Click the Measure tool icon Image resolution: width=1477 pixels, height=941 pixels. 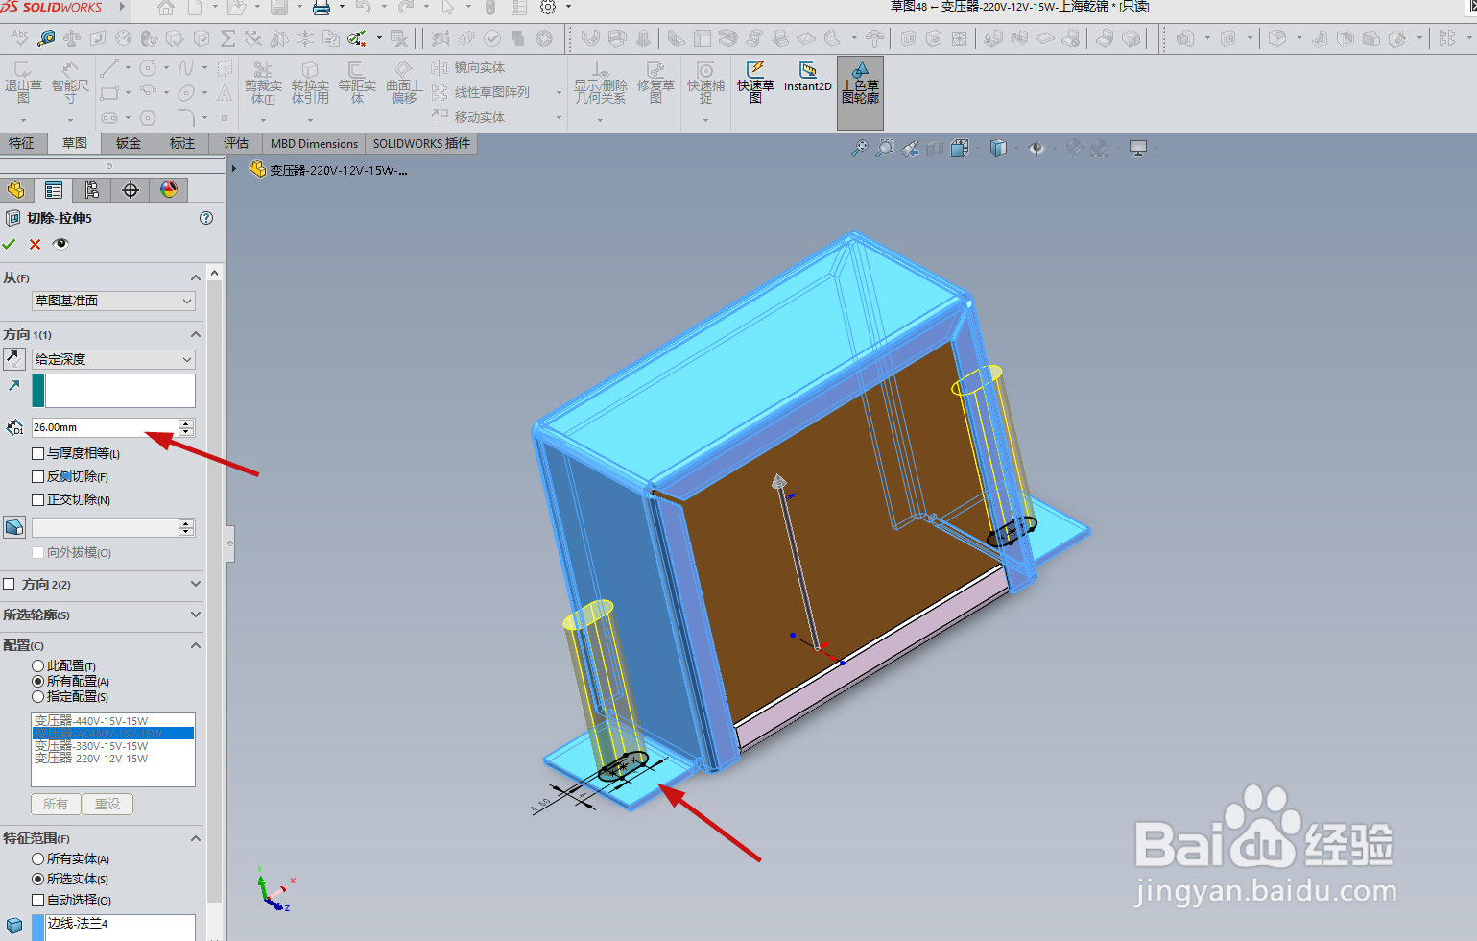[x=46, y=38]
